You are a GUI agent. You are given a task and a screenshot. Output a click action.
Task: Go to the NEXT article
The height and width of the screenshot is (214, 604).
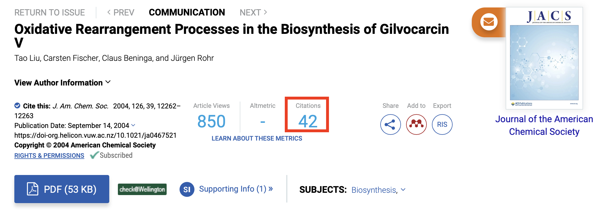(x=253, y=12)
